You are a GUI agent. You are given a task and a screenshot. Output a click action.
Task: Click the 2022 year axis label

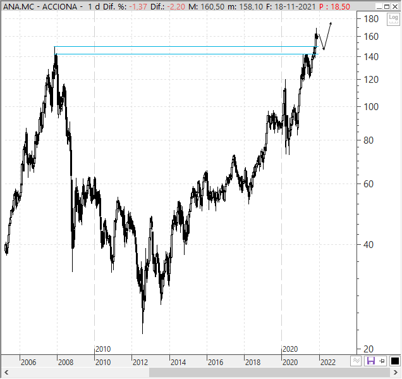[x=328, y=363]
